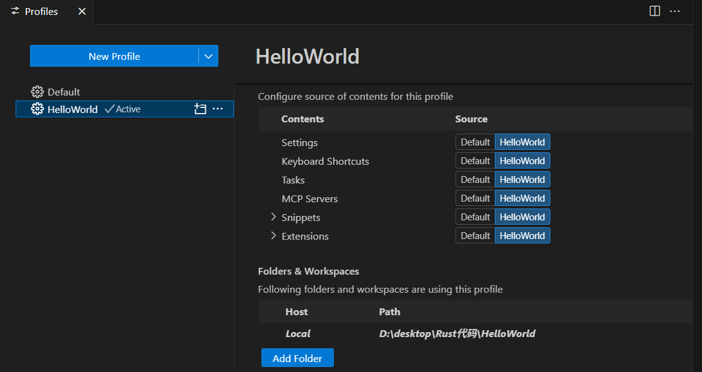Image resolution: width=702 pixels, height=372 pixels.
Task: Set MCP Servers source to HelloWorld
Action: tap(522, 198)
